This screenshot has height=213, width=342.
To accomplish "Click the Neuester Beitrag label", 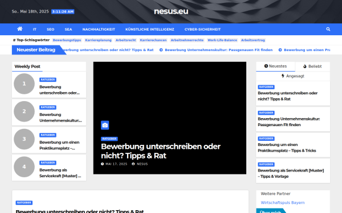I will pyautogui.click(x=36, y=50).
